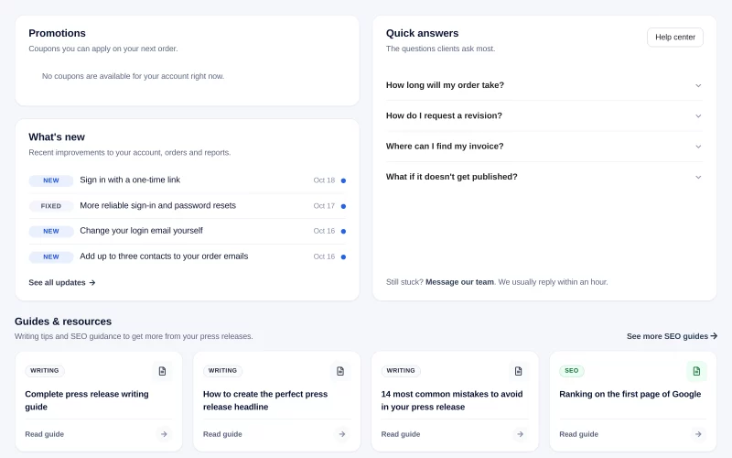Viewport: 732px width, 458px height.
Task: Click arrow on 14 most common mistakes card
Action: coord(520,434)
